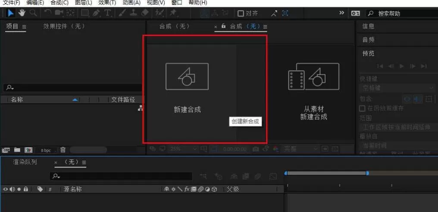Screen dimensions: 438x212
Task: Click the Interpret Footage icon in Project panel
Action: coord(6,150)
